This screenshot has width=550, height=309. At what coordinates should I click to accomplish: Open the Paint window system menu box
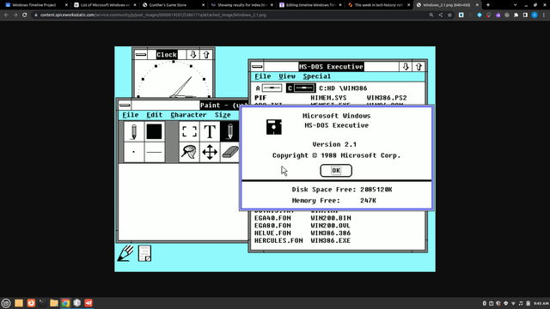point(125,105)
